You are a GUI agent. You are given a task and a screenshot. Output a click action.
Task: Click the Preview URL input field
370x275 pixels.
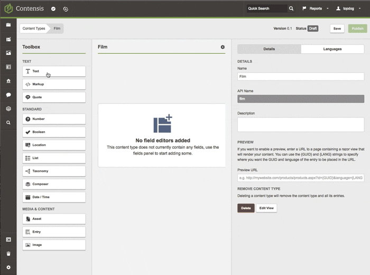pyautogui.click(x=301, y=178)
